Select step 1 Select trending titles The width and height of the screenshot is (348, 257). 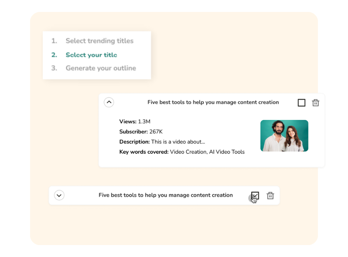coord(99,41)
